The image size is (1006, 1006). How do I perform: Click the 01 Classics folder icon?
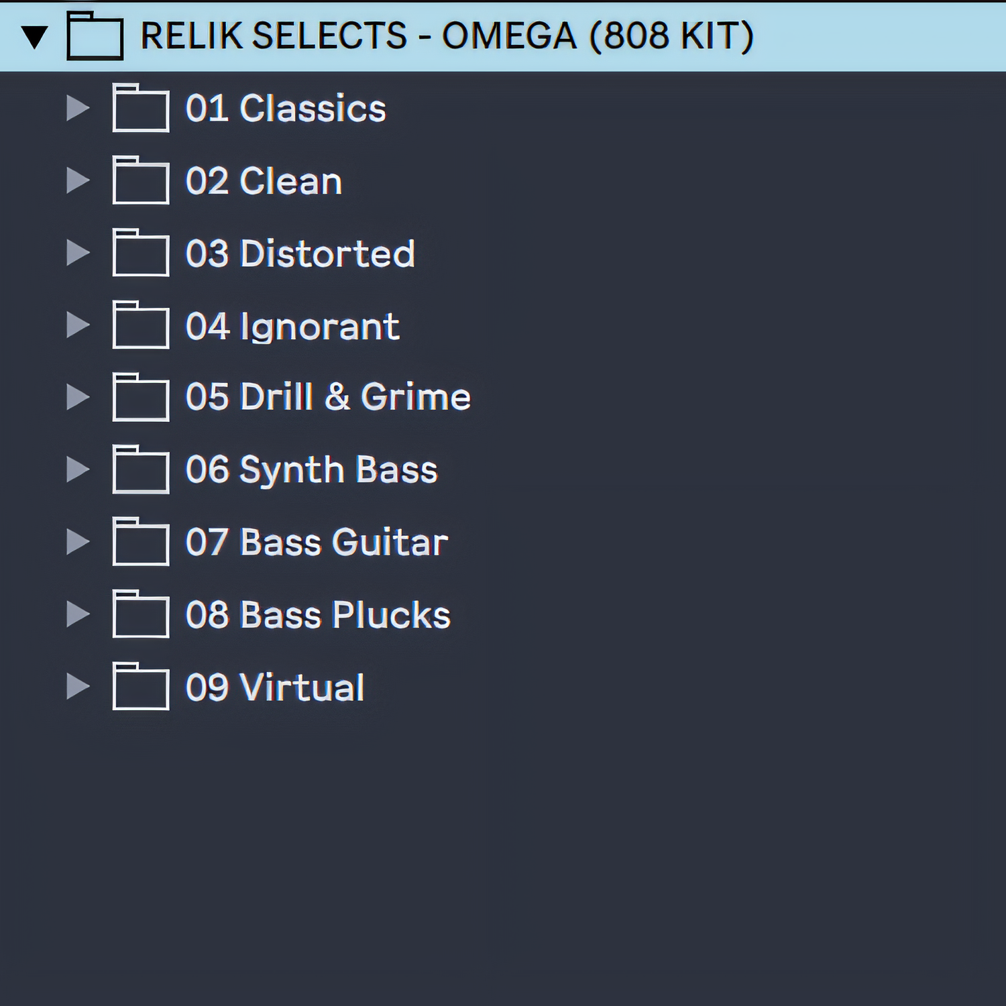[x=140, y=109]
